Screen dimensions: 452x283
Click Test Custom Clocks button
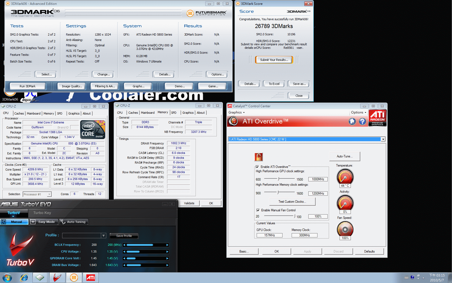(292, 202)
